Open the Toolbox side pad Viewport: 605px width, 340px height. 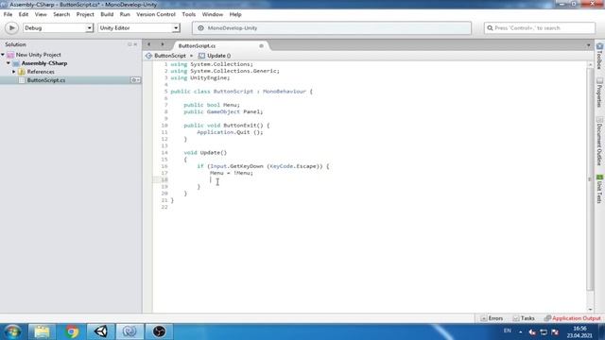(599, 56)
